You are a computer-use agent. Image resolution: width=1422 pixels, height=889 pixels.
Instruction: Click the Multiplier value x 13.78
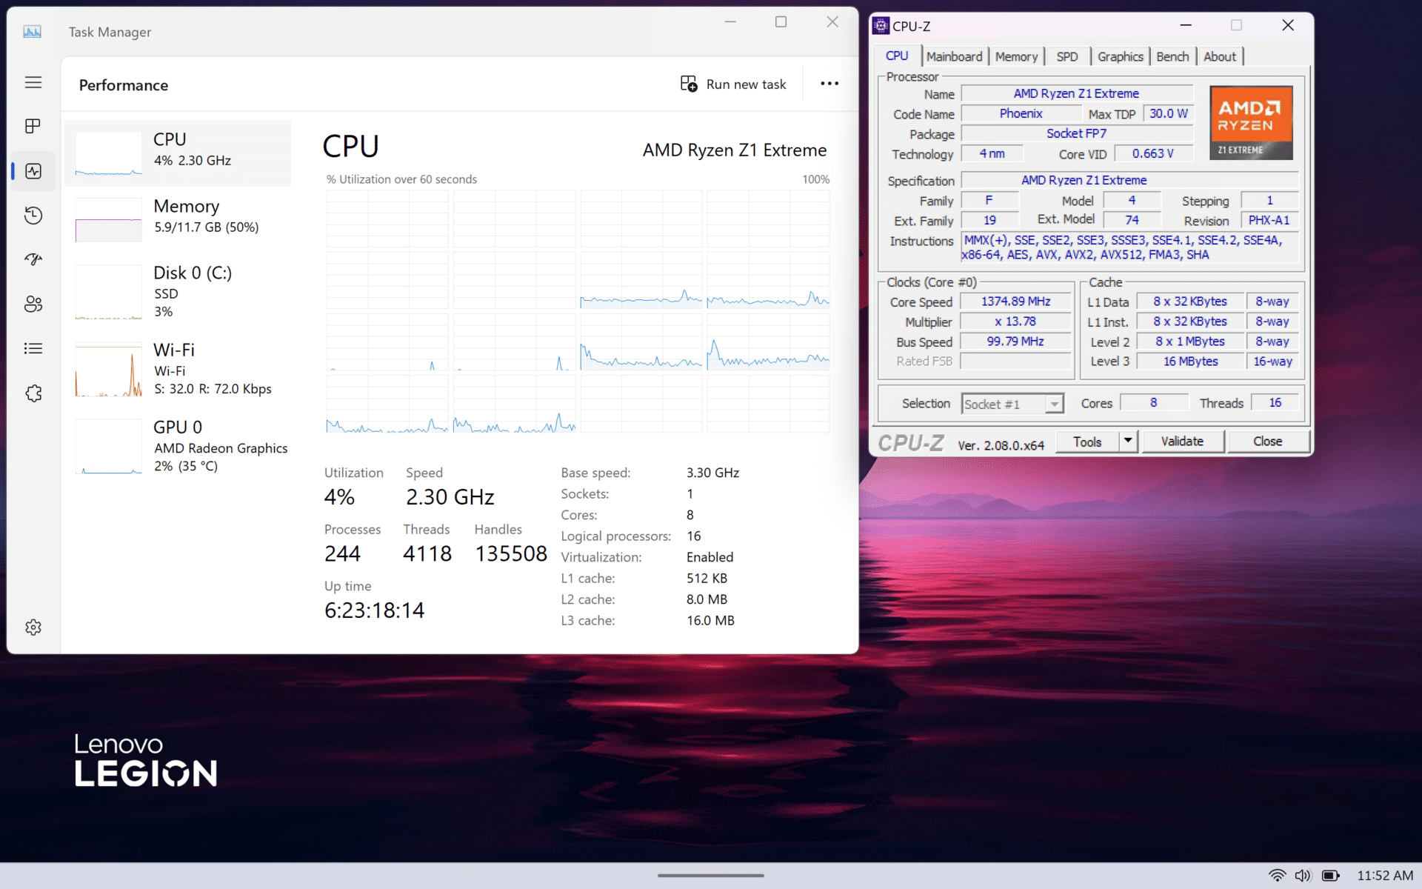point(1015,322)
